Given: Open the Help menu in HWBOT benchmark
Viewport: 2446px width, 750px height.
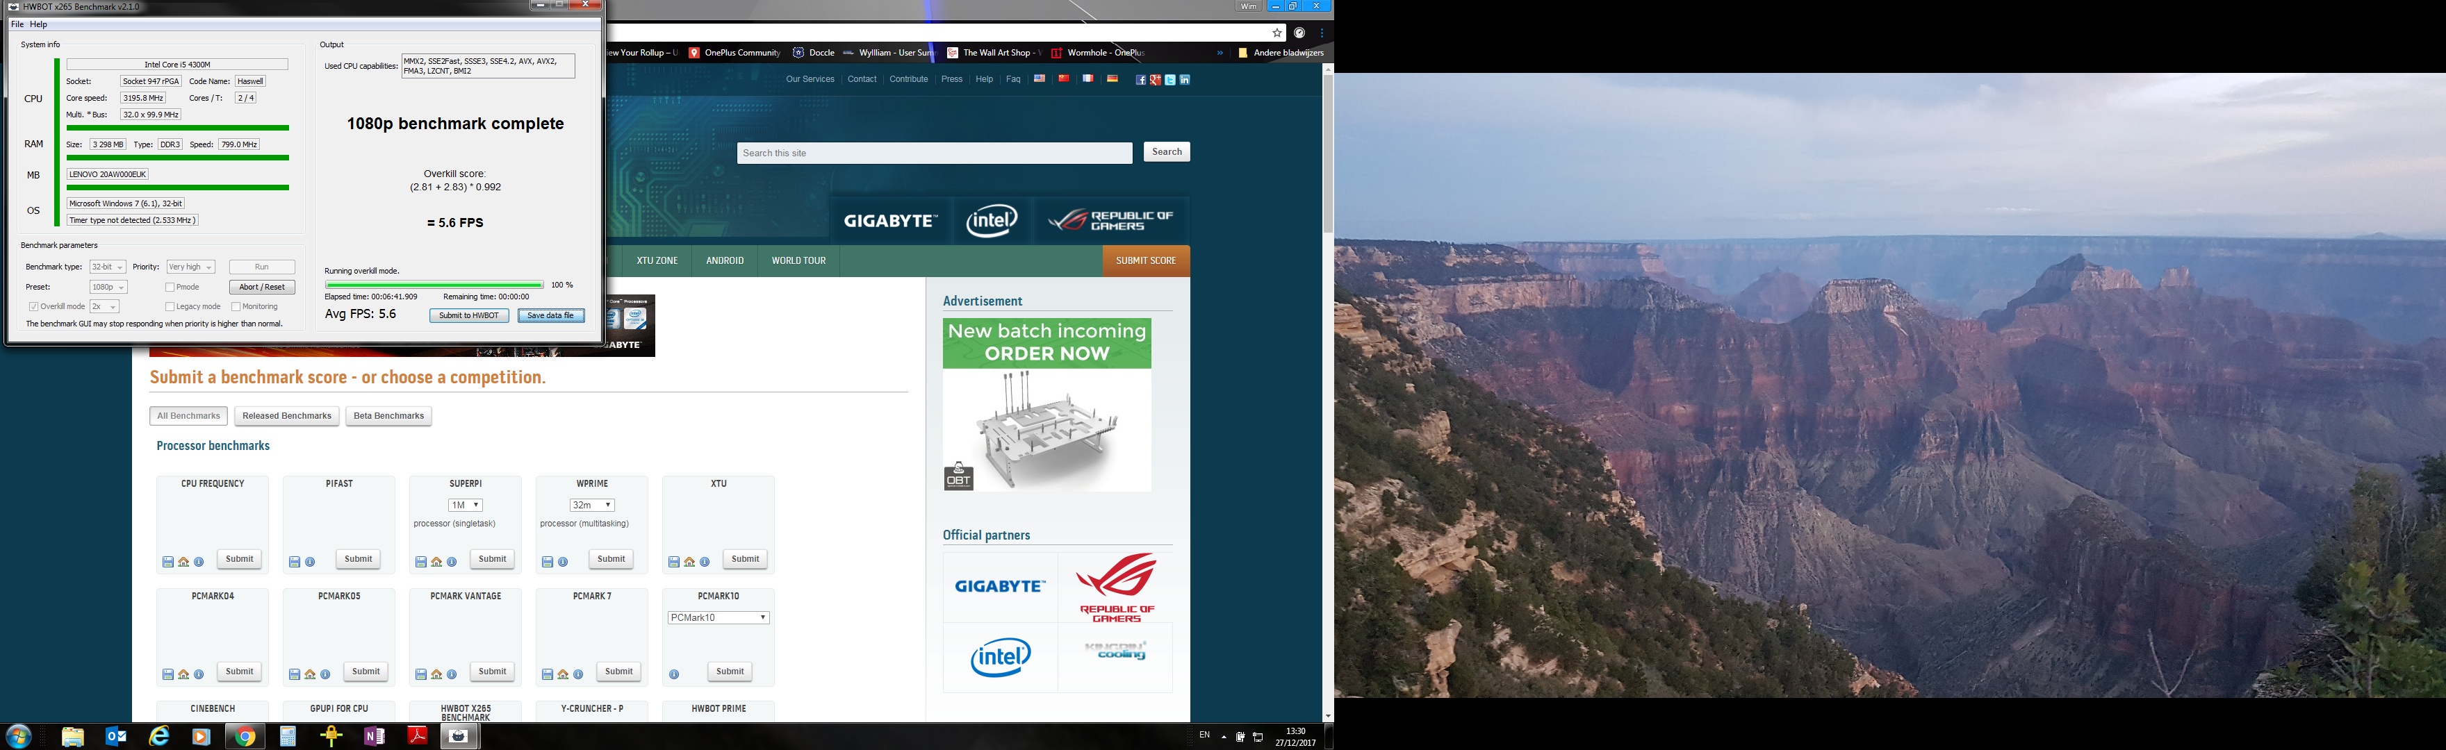Looking at the screenshot, I should pyautogui.click(x=39, y=25).
